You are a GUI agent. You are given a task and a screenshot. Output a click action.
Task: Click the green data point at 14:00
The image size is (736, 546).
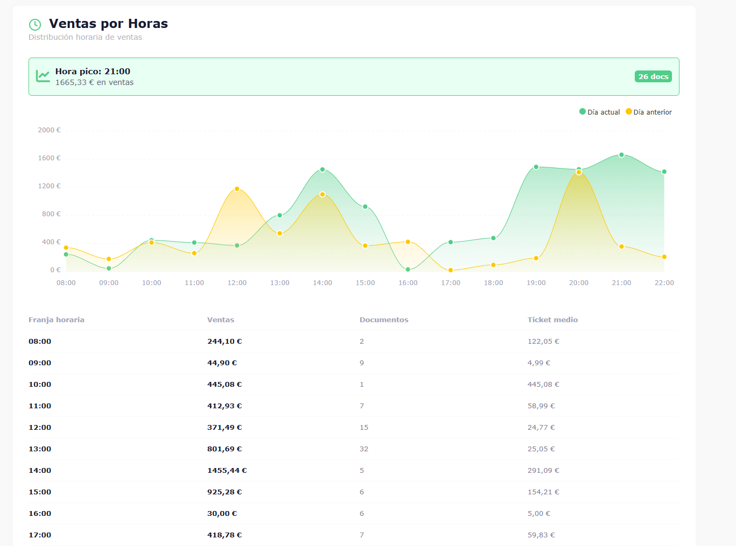(323, 169)
